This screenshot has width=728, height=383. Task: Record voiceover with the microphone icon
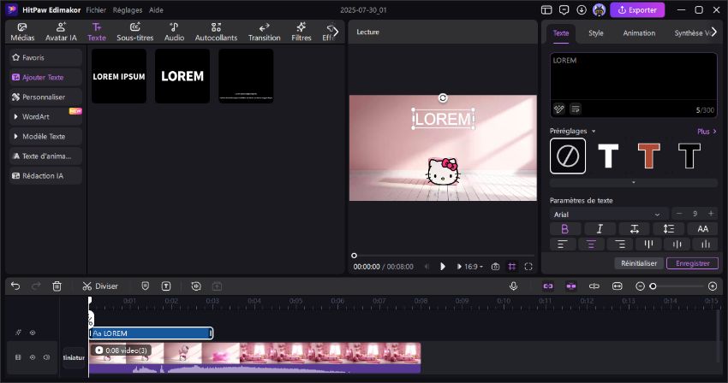(x=513, y=286)
